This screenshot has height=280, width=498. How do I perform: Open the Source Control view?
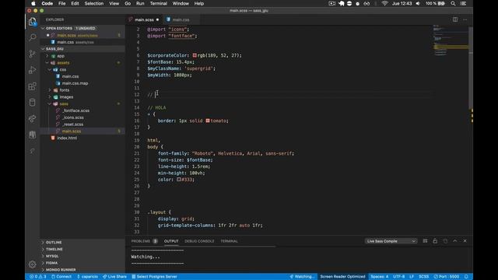pyautogui.click(x=33, y=54)
